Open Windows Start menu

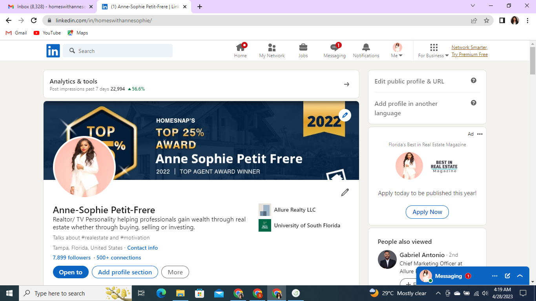[9, 293]
